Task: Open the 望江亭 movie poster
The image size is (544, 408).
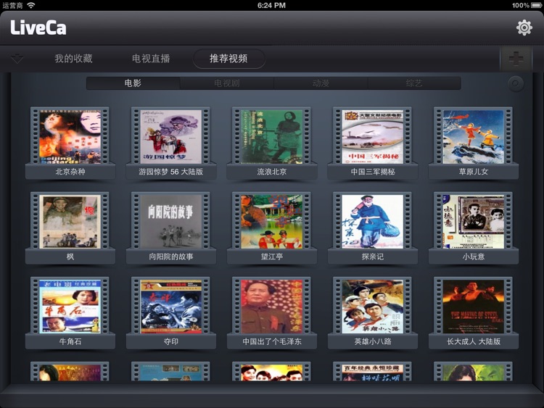Action: [272, 222]
